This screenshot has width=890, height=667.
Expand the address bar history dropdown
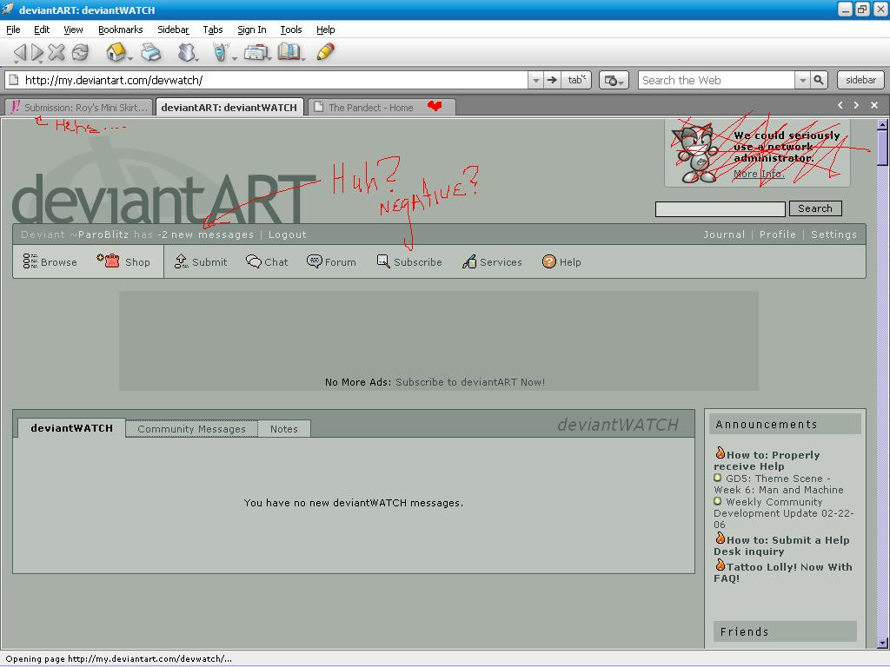coord(535,80)
